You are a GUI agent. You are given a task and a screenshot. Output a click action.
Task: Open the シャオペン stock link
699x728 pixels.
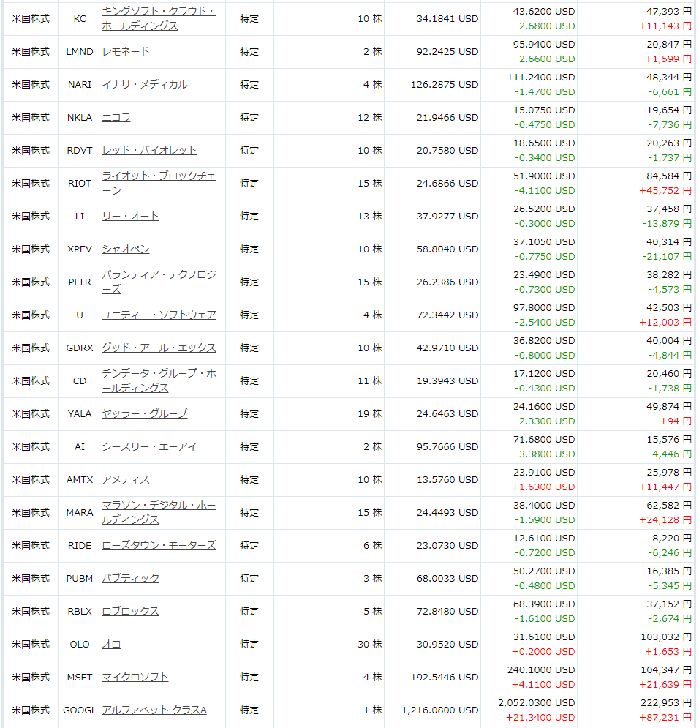pyautogui.click(x=126, y=249)
